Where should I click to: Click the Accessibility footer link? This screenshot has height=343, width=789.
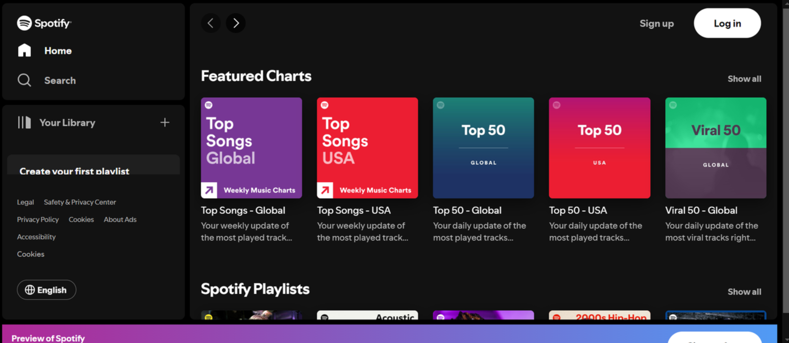(36, 237)
